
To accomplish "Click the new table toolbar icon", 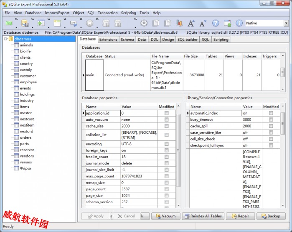I will click(x=57, y=23).
